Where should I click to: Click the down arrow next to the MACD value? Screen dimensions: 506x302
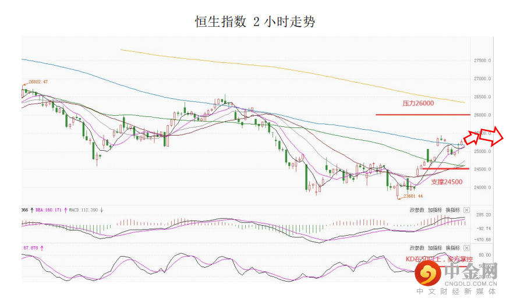point(101,209)
